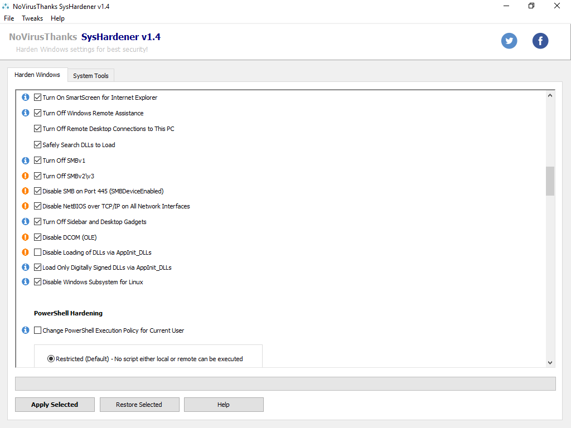This screenshot has width=571, height=428.
Task: Click the Help button at bottom
Action: 224,405
